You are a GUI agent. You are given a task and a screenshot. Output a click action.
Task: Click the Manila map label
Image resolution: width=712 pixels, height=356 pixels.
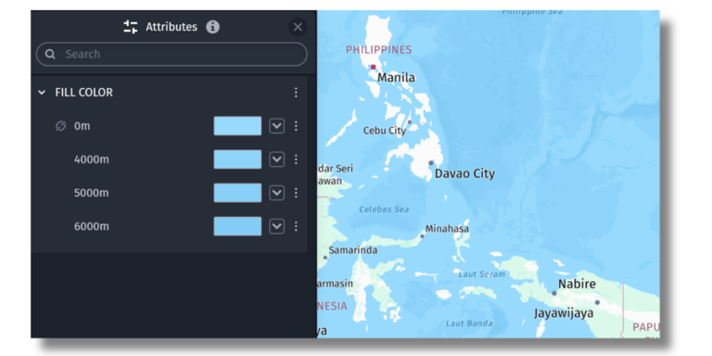[x=396, y=78]
